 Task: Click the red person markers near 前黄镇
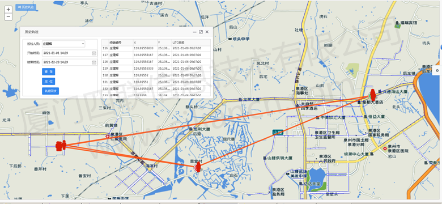point(61,146)
